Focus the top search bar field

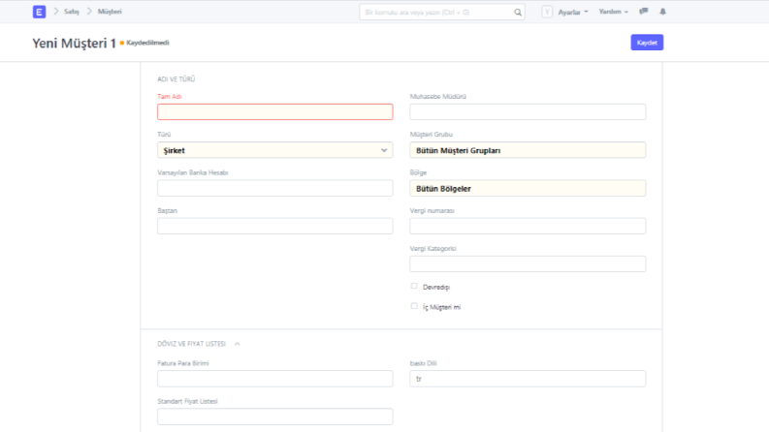(441, 13)
